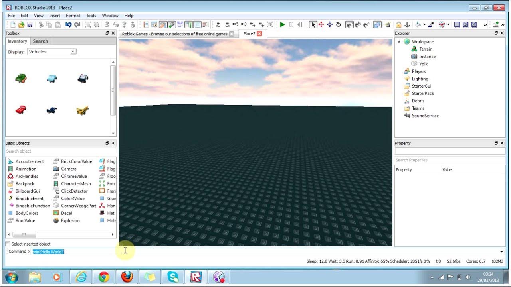Toggle the Explorer tree view button

tap(188, 24)
